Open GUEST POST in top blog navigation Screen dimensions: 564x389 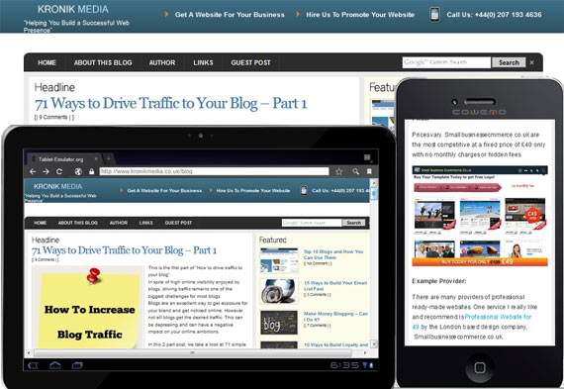pyautogui.click(x=250, y=62)
